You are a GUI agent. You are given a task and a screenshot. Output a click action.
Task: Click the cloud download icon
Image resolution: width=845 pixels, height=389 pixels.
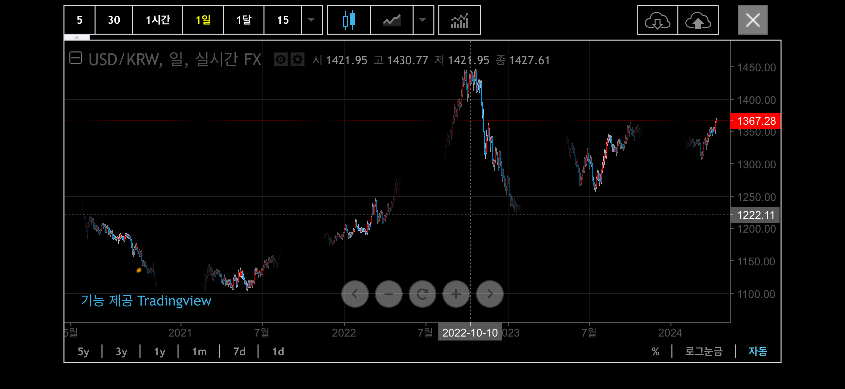[657, 20]
